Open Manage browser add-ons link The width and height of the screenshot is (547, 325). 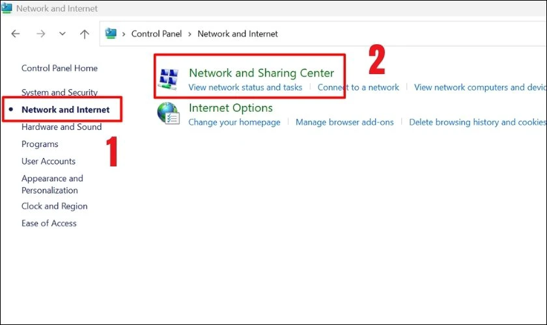[344, 122]
